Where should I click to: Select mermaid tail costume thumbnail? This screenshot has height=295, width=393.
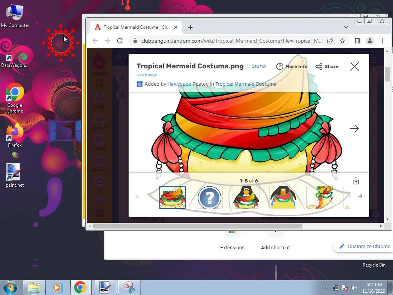[320, 197]
